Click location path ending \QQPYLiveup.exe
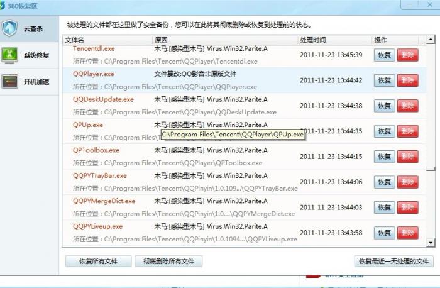The height and width of the screenshot is (288, 440). tap(185, 240)
